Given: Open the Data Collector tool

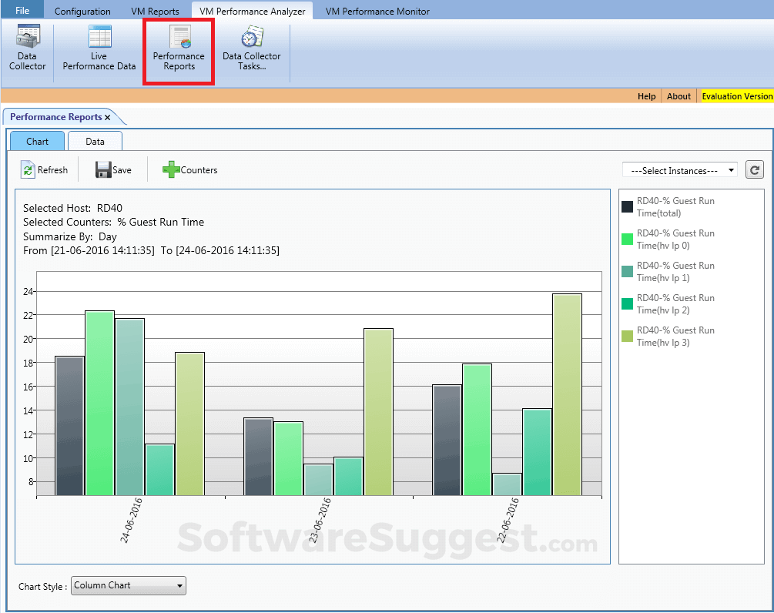Looking at the screenshot, I should [x=27, y=48].
